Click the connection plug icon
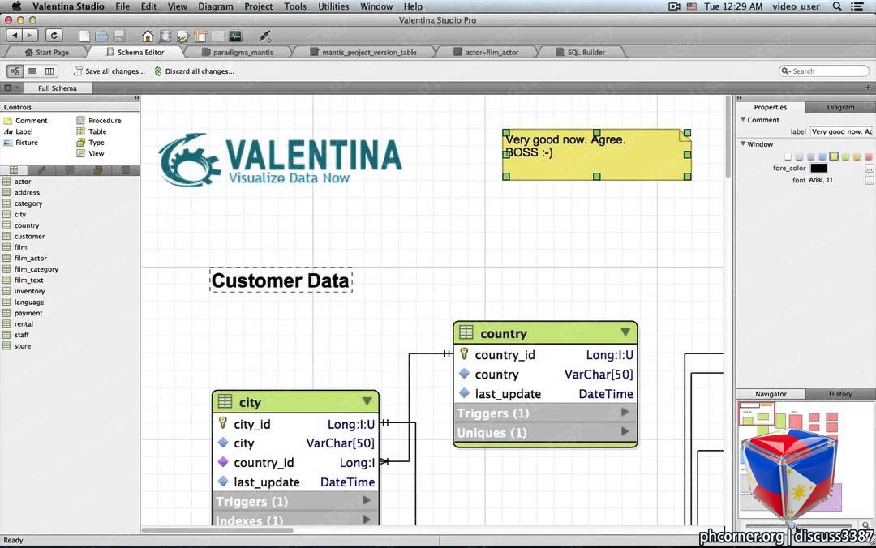Screen dimensions: 876x548 (265, 36)
